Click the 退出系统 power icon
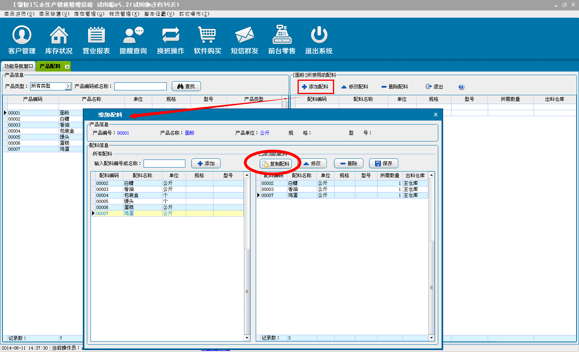The height and width of the screenshot is (352, 579). [319, 35]
